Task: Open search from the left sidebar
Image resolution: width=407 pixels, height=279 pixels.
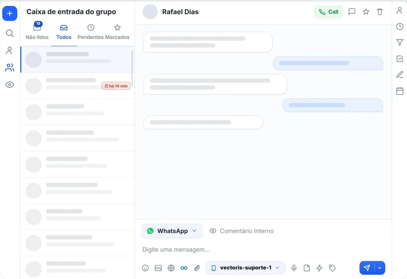Action: point(10,33)
